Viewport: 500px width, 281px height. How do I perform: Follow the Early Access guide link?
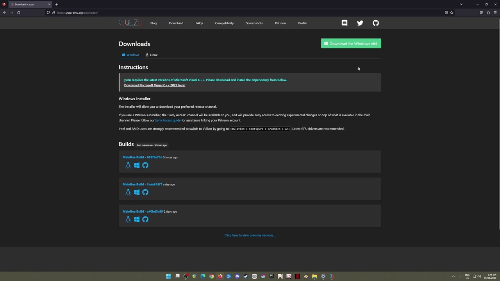pos(168,120)
